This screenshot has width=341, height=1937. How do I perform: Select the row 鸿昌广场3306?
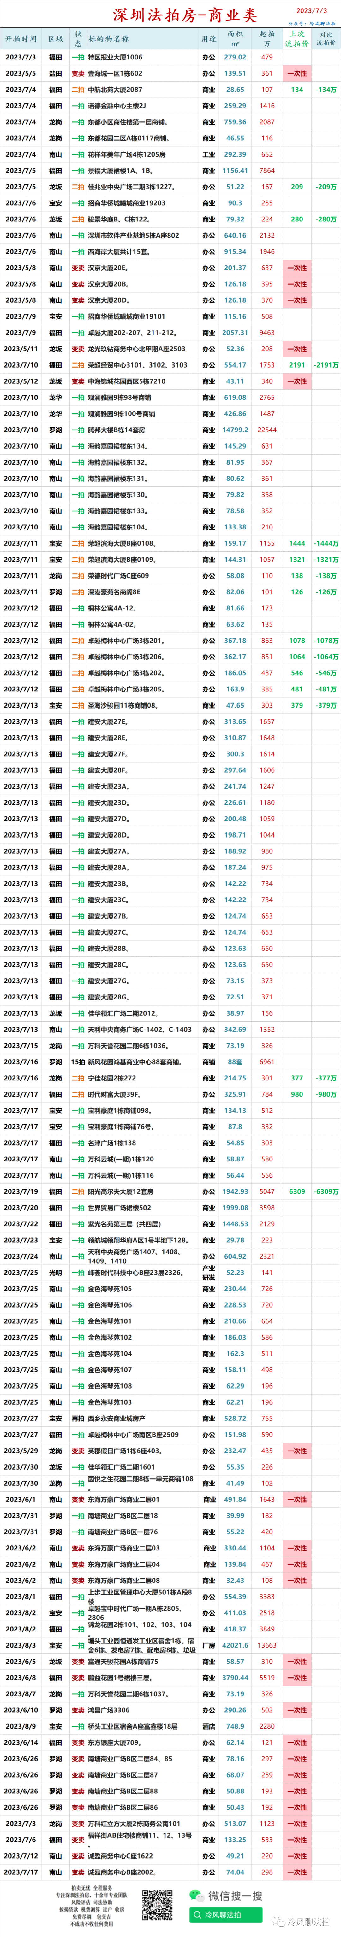[x=170, y=1710]
